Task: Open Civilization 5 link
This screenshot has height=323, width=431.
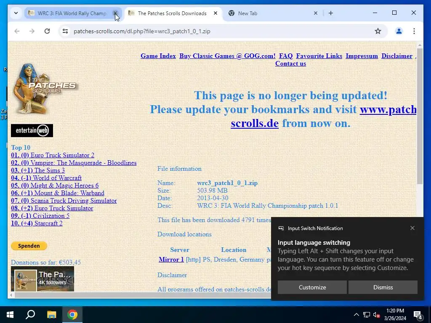Action: click(40, 216)
